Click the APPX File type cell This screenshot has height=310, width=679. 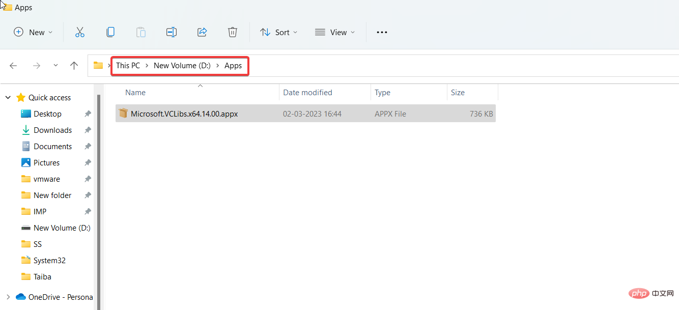(390, 114)
